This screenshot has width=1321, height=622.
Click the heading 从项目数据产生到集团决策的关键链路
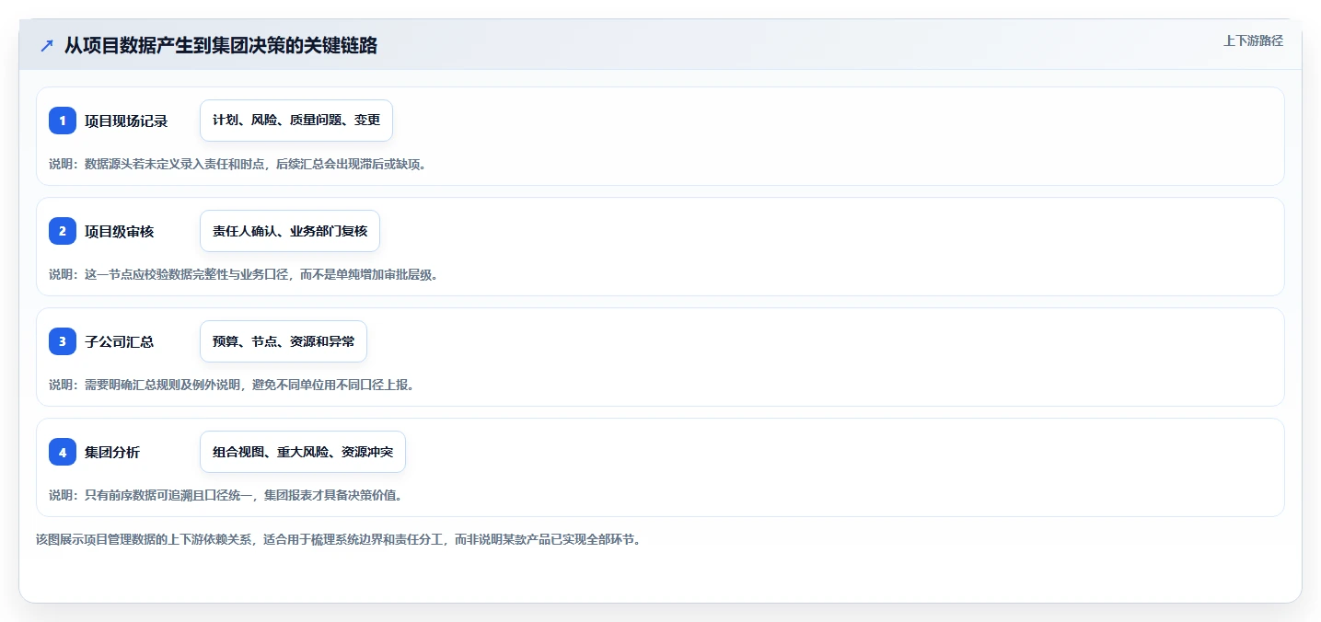(x=221, y=45)
